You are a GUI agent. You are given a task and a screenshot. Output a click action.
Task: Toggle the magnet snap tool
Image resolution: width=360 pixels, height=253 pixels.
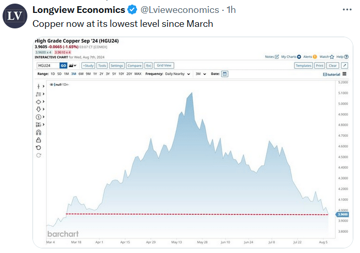[38, 132]
